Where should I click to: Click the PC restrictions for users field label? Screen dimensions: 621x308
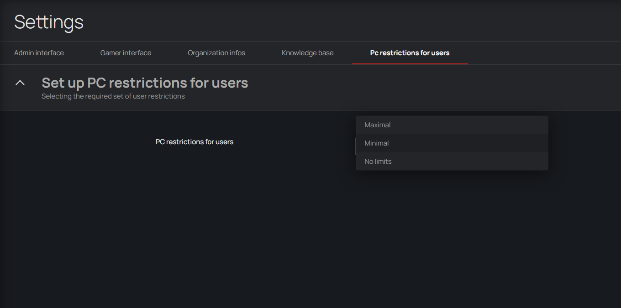(x=195, y=142)
